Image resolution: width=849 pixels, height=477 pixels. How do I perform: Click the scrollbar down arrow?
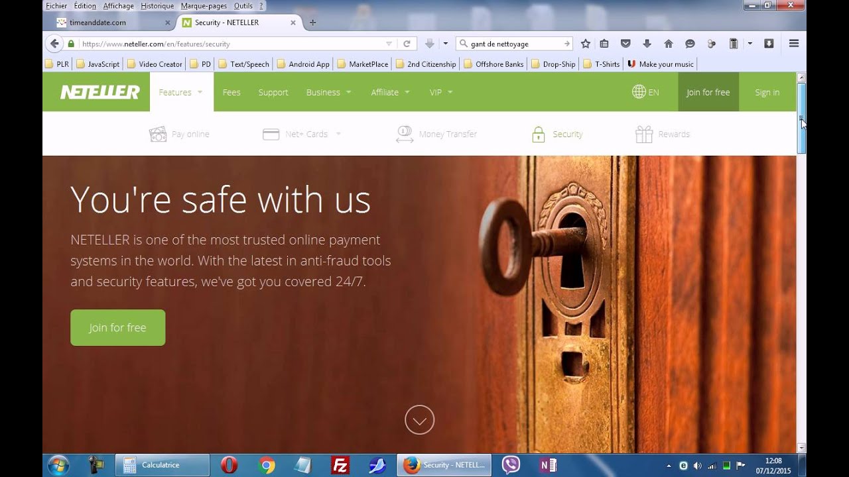pos(801,449)
